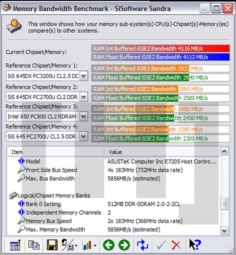This screenshot has height=255, width=236.
Task: Click the orange Int 2450 MB/s reference bar
Action: [160, 109]
